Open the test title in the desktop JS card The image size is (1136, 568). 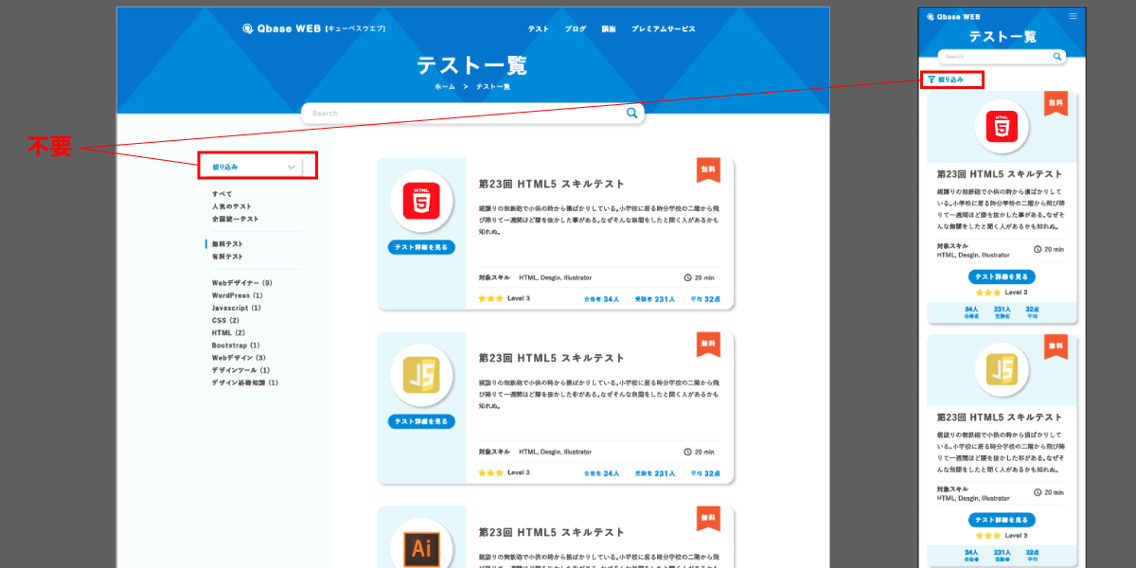point(552,358)
